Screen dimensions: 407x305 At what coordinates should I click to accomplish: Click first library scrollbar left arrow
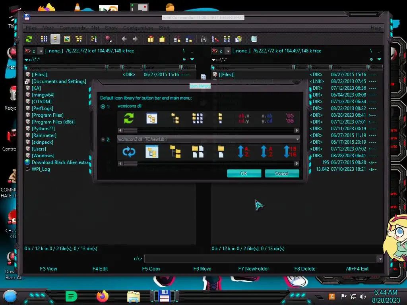click(120, 130)
